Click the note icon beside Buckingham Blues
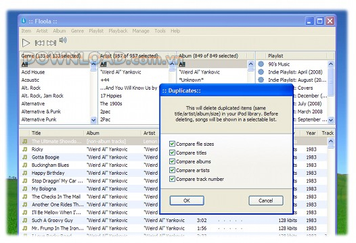 click(x=25, y=165)
